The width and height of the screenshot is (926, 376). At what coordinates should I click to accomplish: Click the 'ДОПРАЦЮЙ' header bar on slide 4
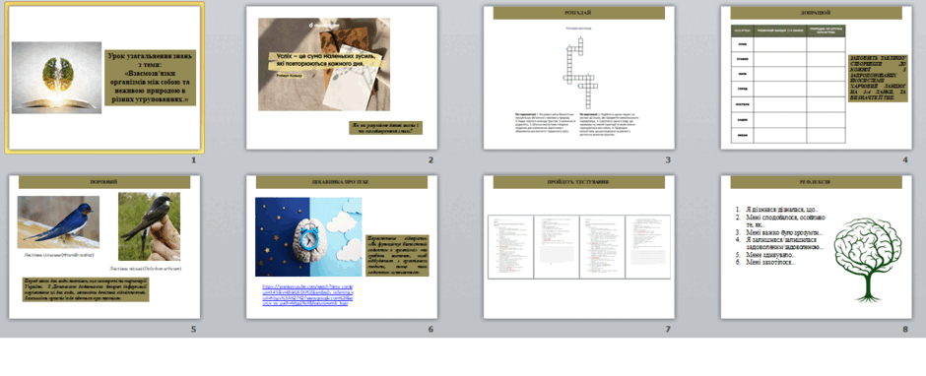(x=816, y=13)
